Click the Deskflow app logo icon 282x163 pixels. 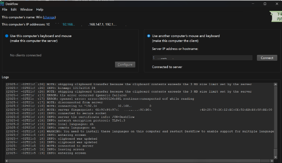coord(2,4)
